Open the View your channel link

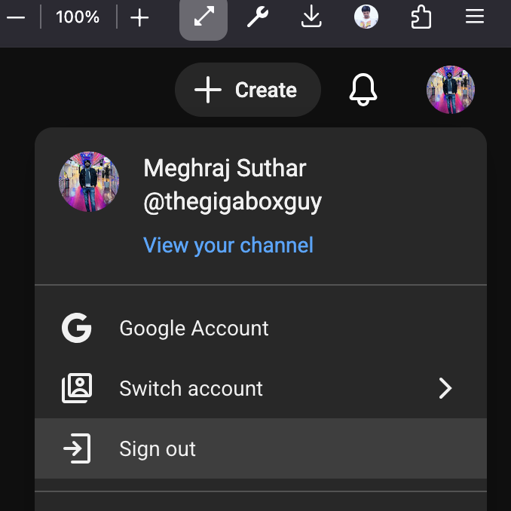click(x=228, y=245)
